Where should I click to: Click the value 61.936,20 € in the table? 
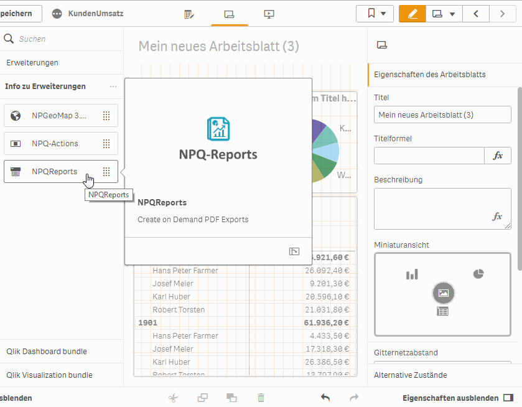tap(326, 323)
